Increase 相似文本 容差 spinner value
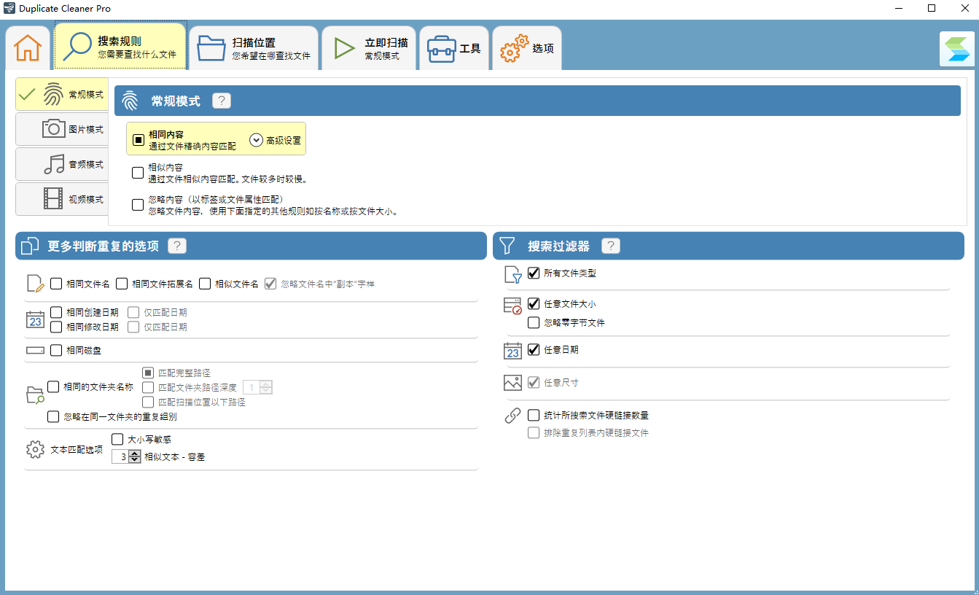 click(134, 454)
